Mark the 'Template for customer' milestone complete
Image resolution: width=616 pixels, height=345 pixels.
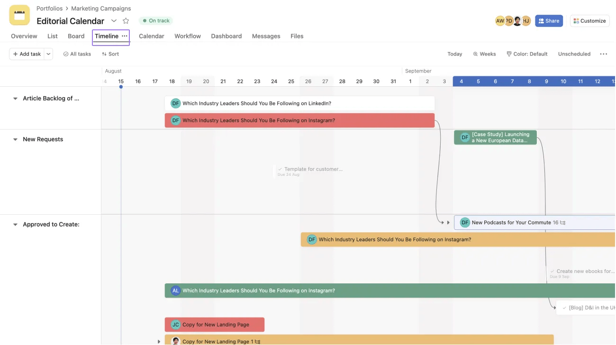point(281,169)
